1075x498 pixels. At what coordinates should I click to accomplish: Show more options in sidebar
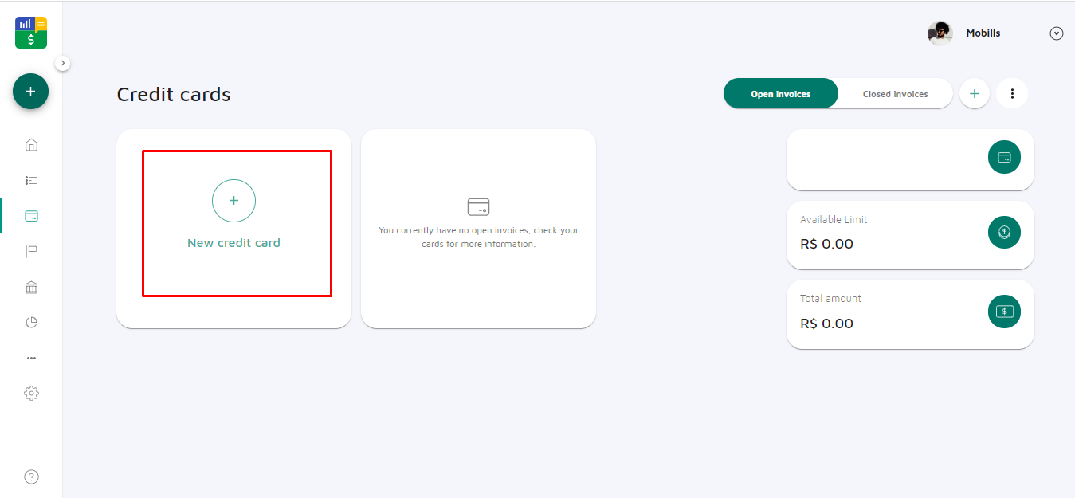(x=31, y=358)
